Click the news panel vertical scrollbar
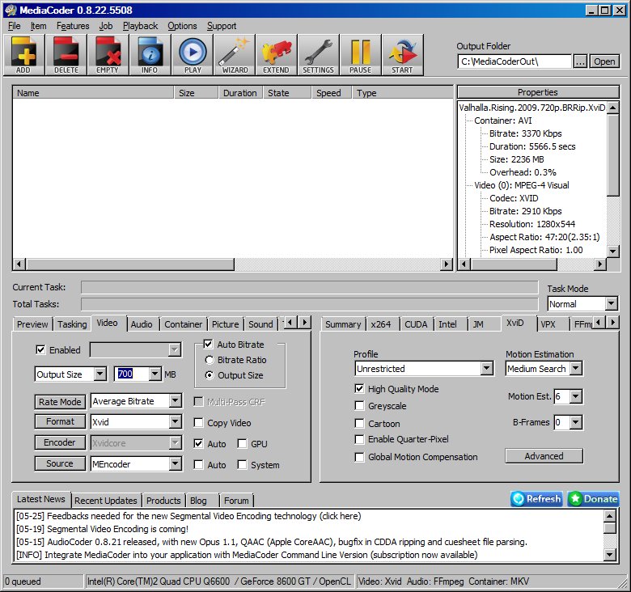 pos(610,535)
